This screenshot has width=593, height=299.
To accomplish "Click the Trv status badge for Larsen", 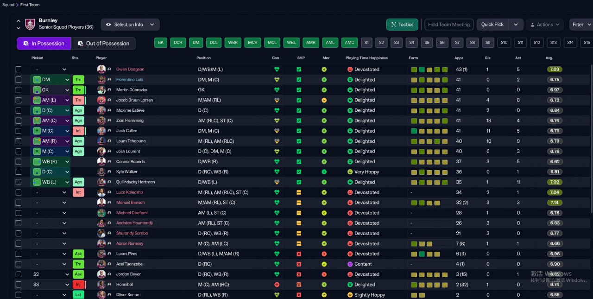I will coord(78,100).
